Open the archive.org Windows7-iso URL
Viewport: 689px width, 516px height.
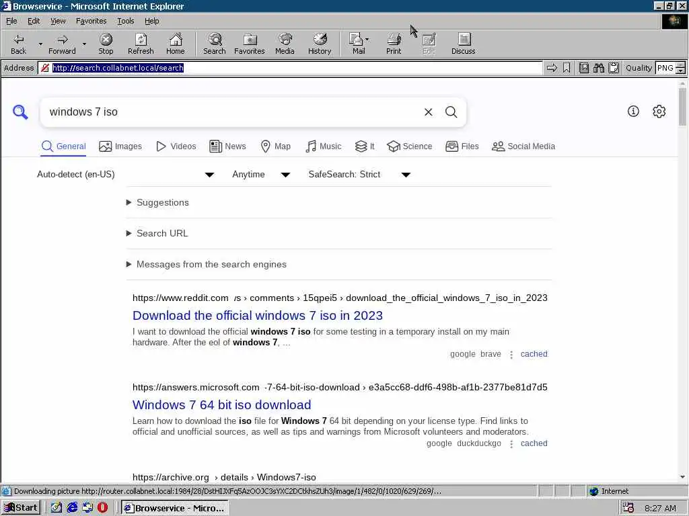click(224, 477)
